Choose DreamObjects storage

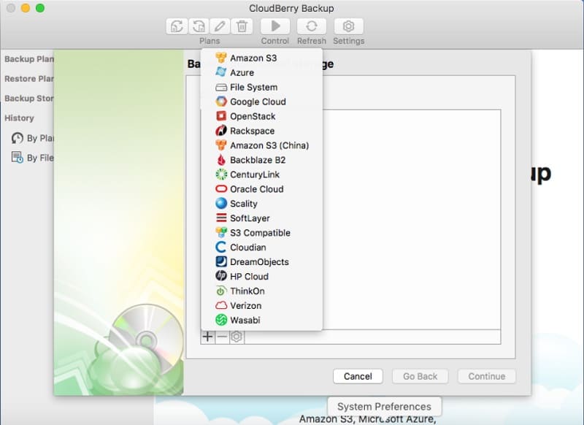point(261,261)
